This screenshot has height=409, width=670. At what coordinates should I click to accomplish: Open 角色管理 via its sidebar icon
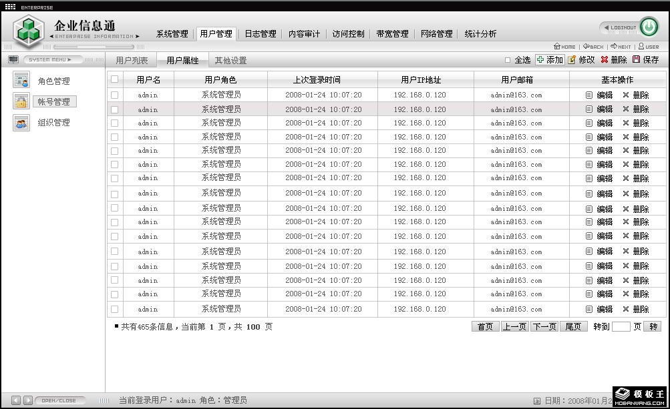tap(21, 80)
